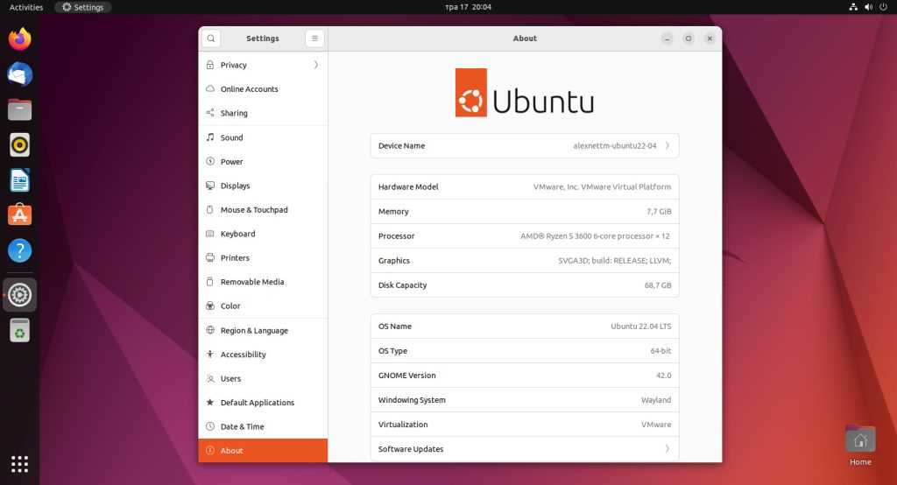Click the Sharing icon in sidebar

[x=210, y=113]
